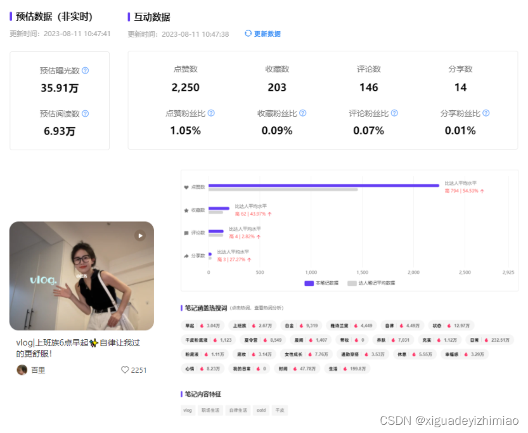Click the hot word tag 日常 232.51万
Viewport: 528px width, 433px height.
point(489,340)
